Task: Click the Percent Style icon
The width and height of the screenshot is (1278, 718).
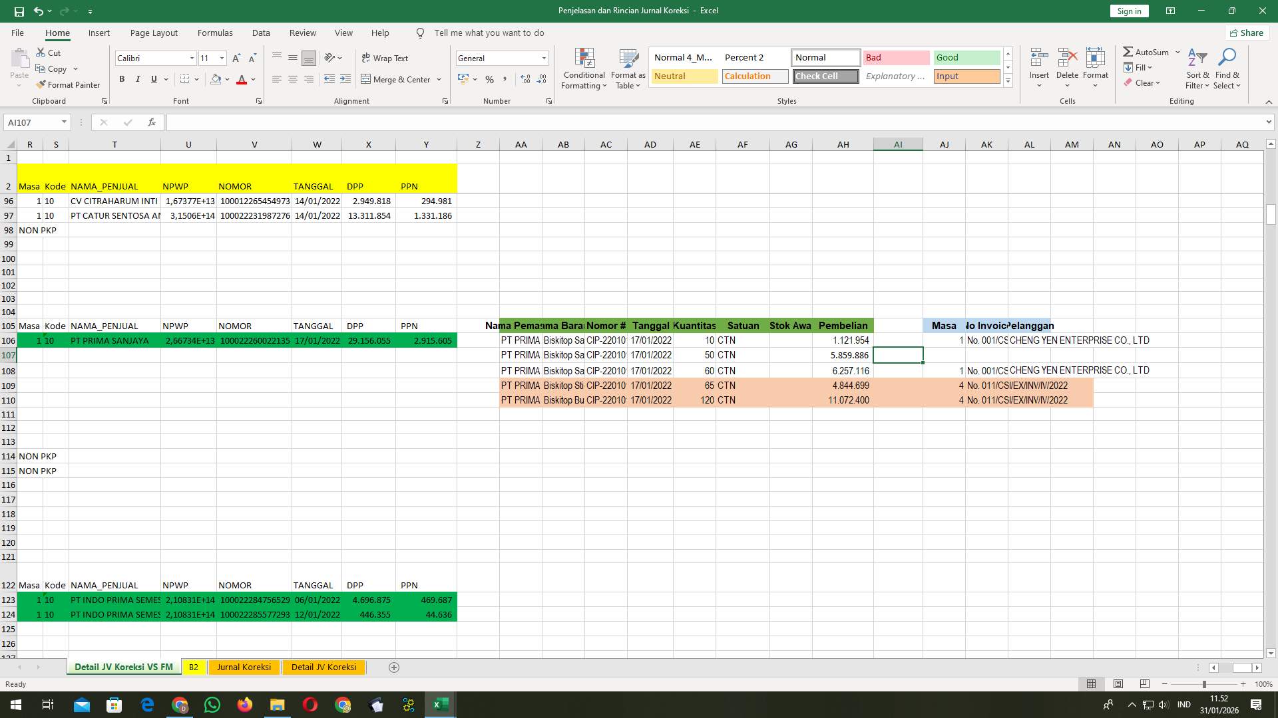Action: [x=490, y=79]
